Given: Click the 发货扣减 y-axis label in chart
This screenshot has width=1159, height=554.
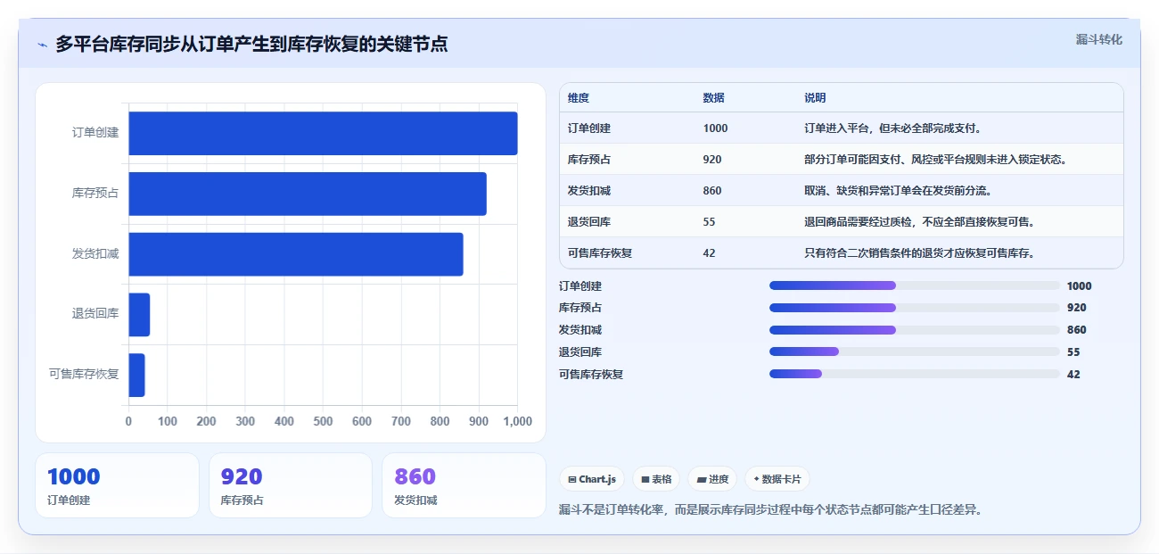Looking at the screenshot, I should click(95, 254).
